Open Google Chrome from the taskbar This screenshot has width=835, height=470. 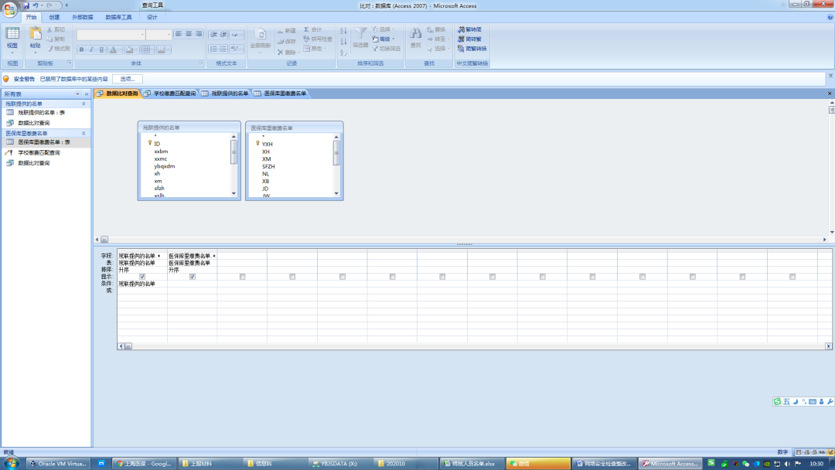(144, 464)
